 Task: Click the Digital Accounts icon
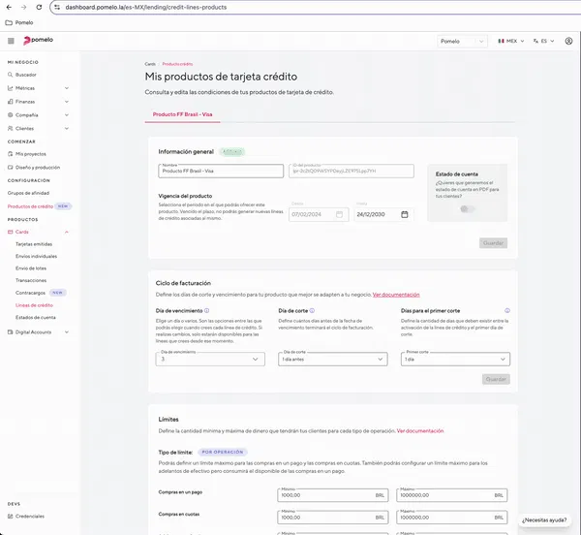[x=11, y=332]
